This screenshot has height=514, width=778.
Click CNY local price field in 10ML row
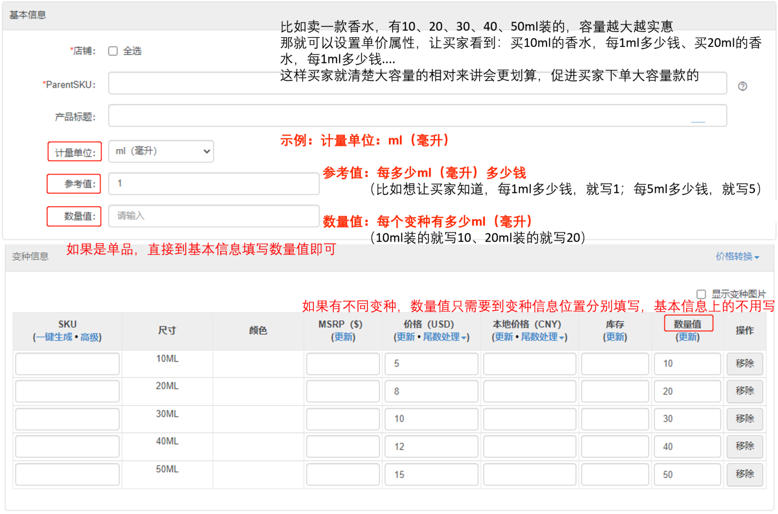529,364
